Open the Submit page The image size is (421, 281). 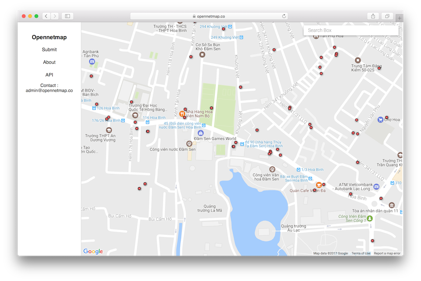(x=49, y=50)
